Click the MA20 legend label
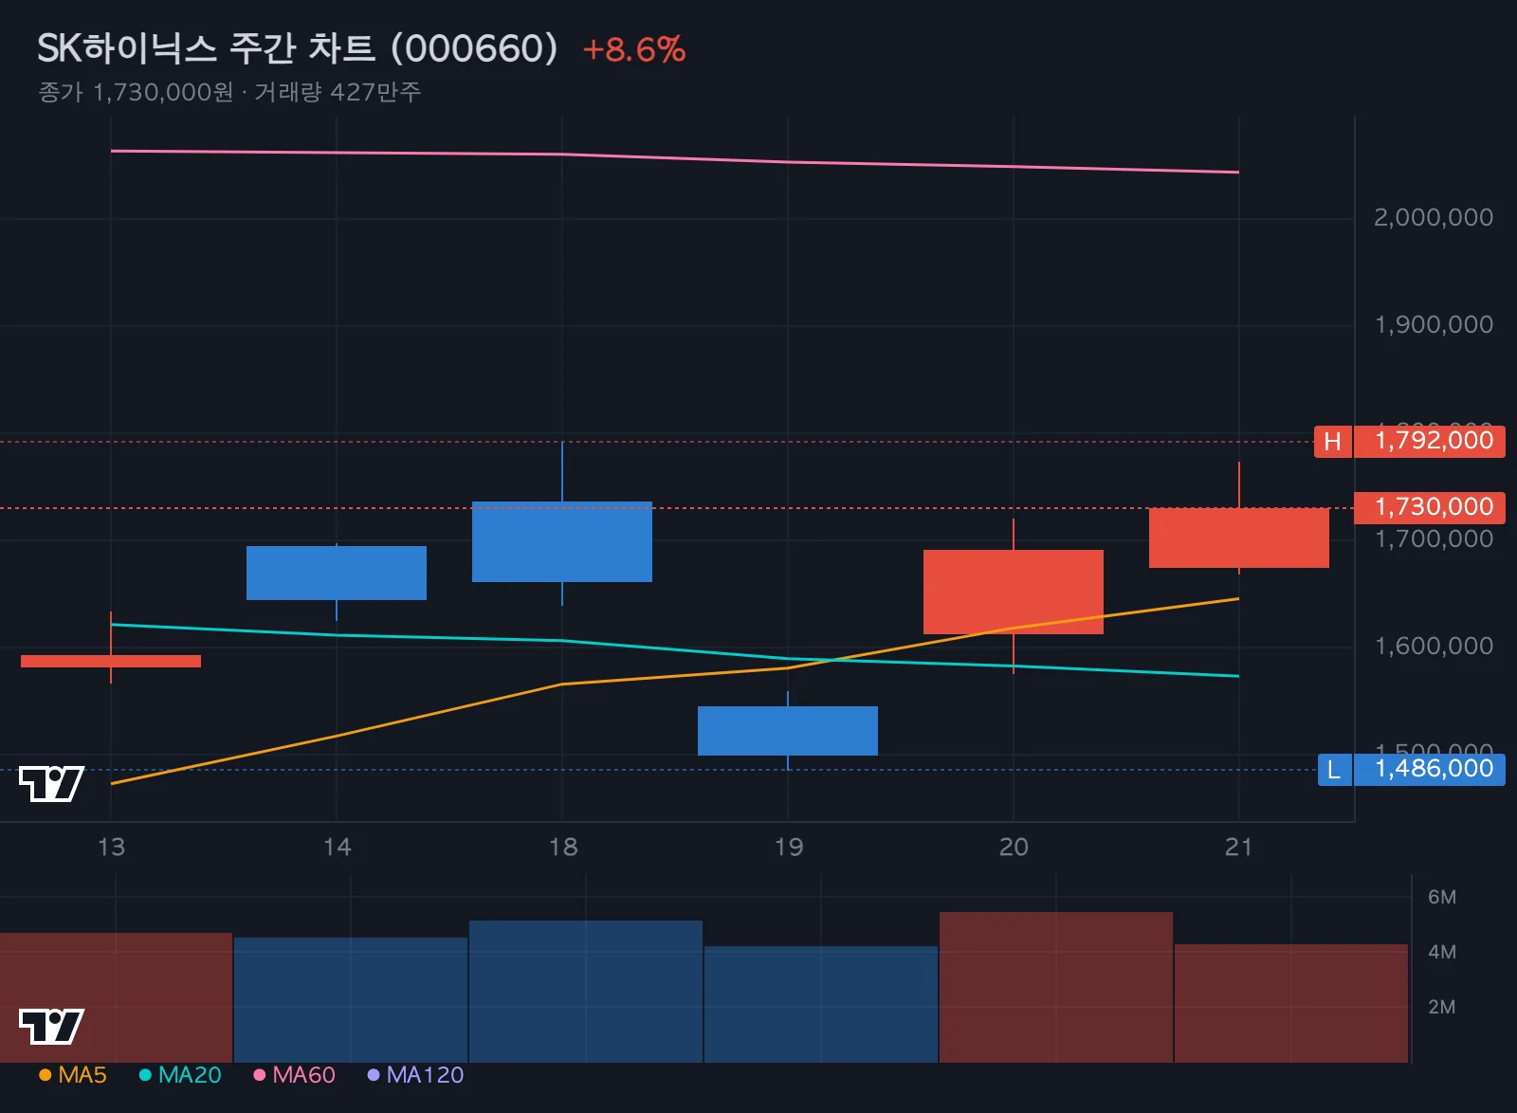Image resolution: width=1517 pixels, height=1113 pixels. [190, 1074]
